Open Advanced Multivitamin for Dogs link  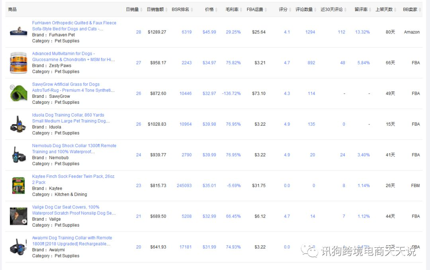[73, 56]
